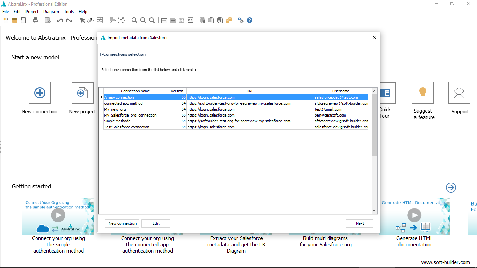Select the Zoom In magnifier icon

click(x=134, y=20)
